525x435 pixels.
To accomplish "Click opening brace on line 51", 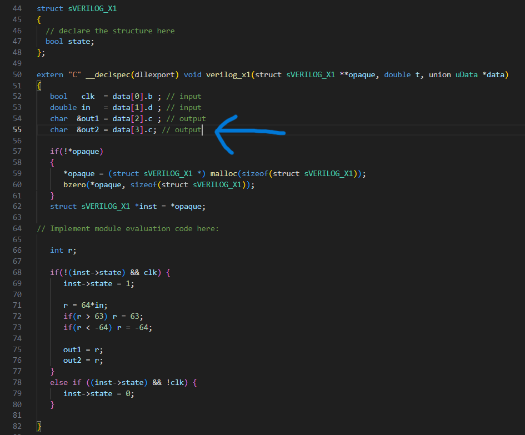I will point(39,86).
